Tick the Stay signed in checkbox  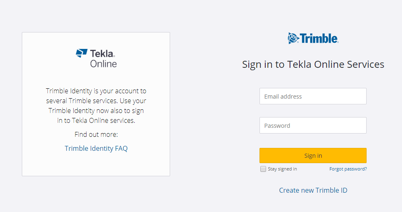tap(263, 169)
